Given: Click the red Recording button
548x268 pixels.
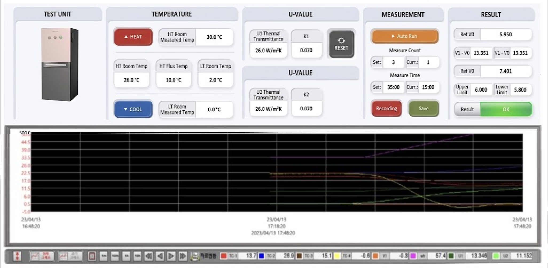Looking at the screenshot, I should point(386,108).
